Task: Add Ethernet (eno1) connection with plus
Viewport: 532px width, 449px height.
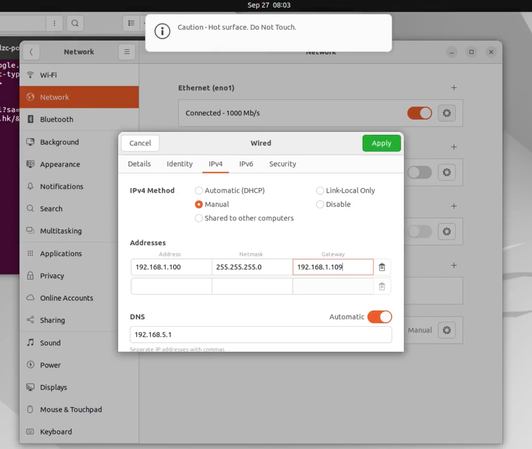Action: [x=454, y=88]
